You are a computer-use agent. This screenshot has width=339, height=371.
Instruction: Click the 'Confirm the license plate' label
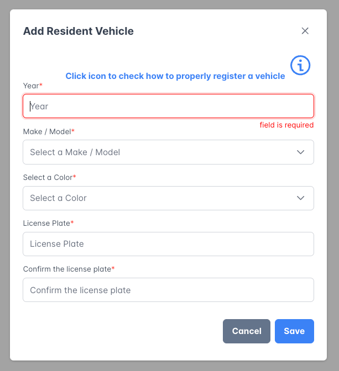click(67, 269)
